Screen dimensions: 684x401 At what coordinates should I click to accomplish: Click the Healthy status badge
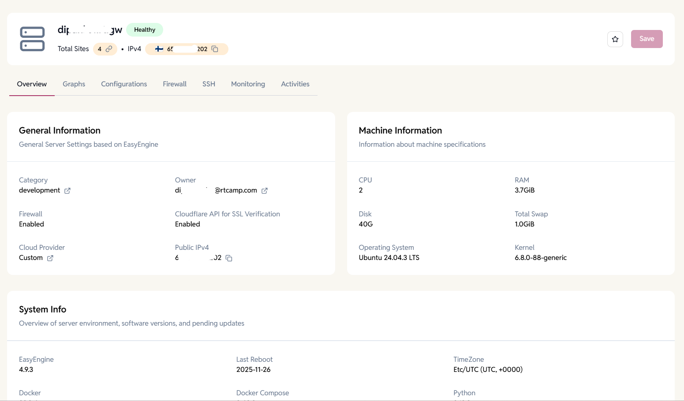[145, 30]
